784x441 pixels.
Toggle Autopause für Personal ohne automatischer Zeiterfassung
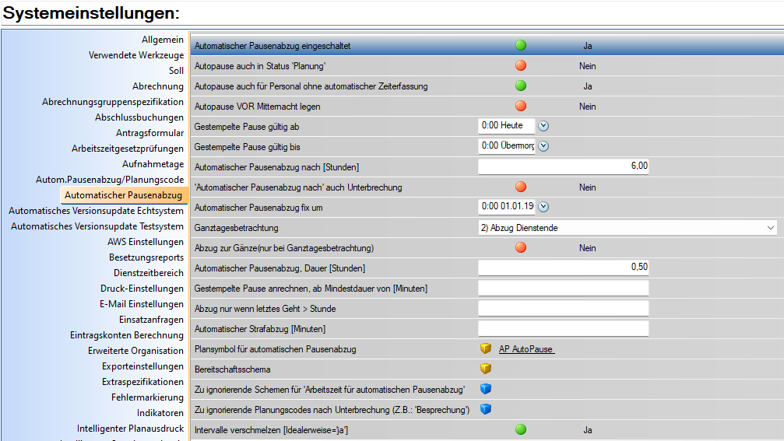[521, 86]
